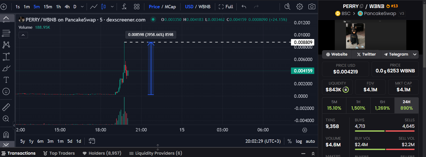Open the time interval dropdown arrow
426x157 pixels.
pyautogui.click(x=82, y=7)
